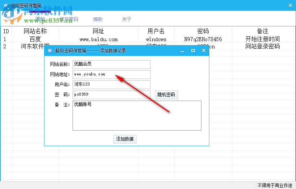This screenshot has height=189, width=296.
Task: Open the 添加 menu item
Action: pyautogui.click(x=40, y=19)
